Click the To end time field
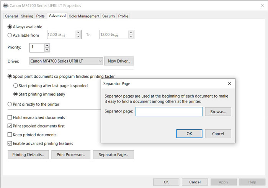The width and height of the screenshot is (268, 188). [114, 35]
